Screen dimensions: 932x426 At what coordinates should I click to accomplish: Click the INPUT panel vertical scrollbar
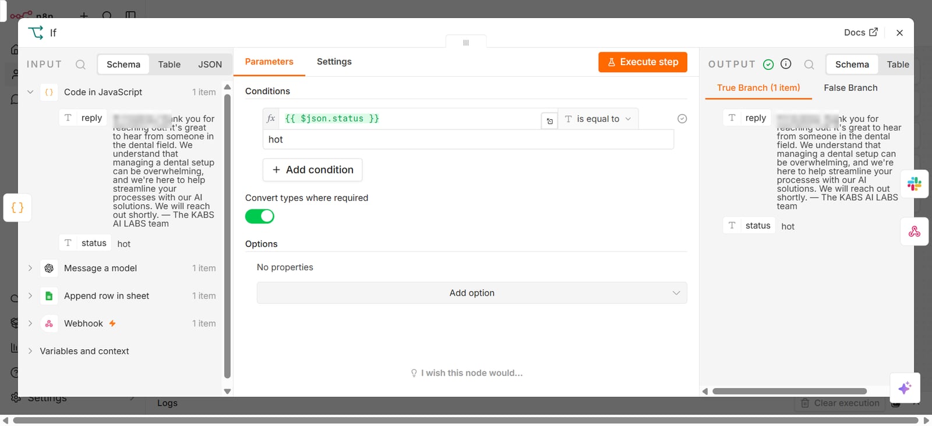[x=227, y=236]
